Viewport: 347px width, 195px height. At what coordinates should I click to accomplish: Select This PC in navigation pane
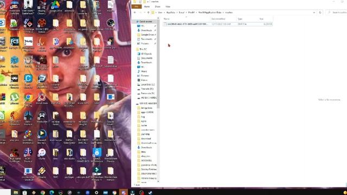click(x=143, y=49)
